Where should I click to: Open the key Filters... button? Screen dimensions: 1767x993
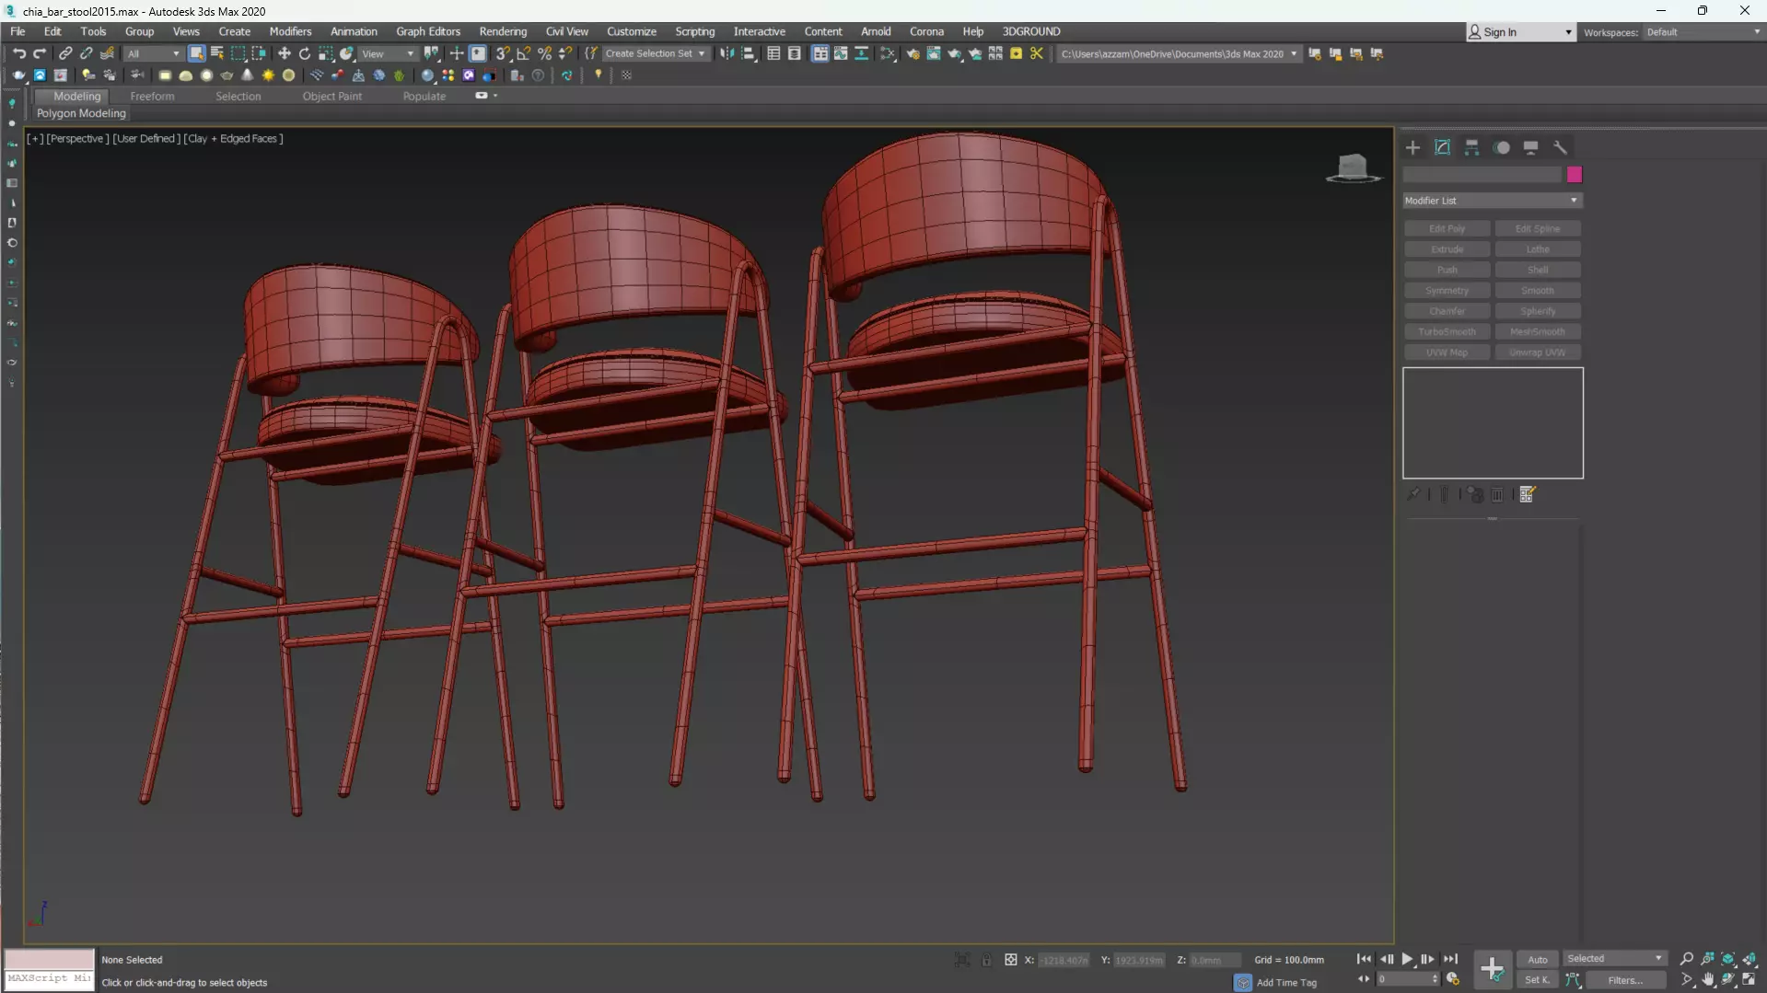[x=1624, y=980]
